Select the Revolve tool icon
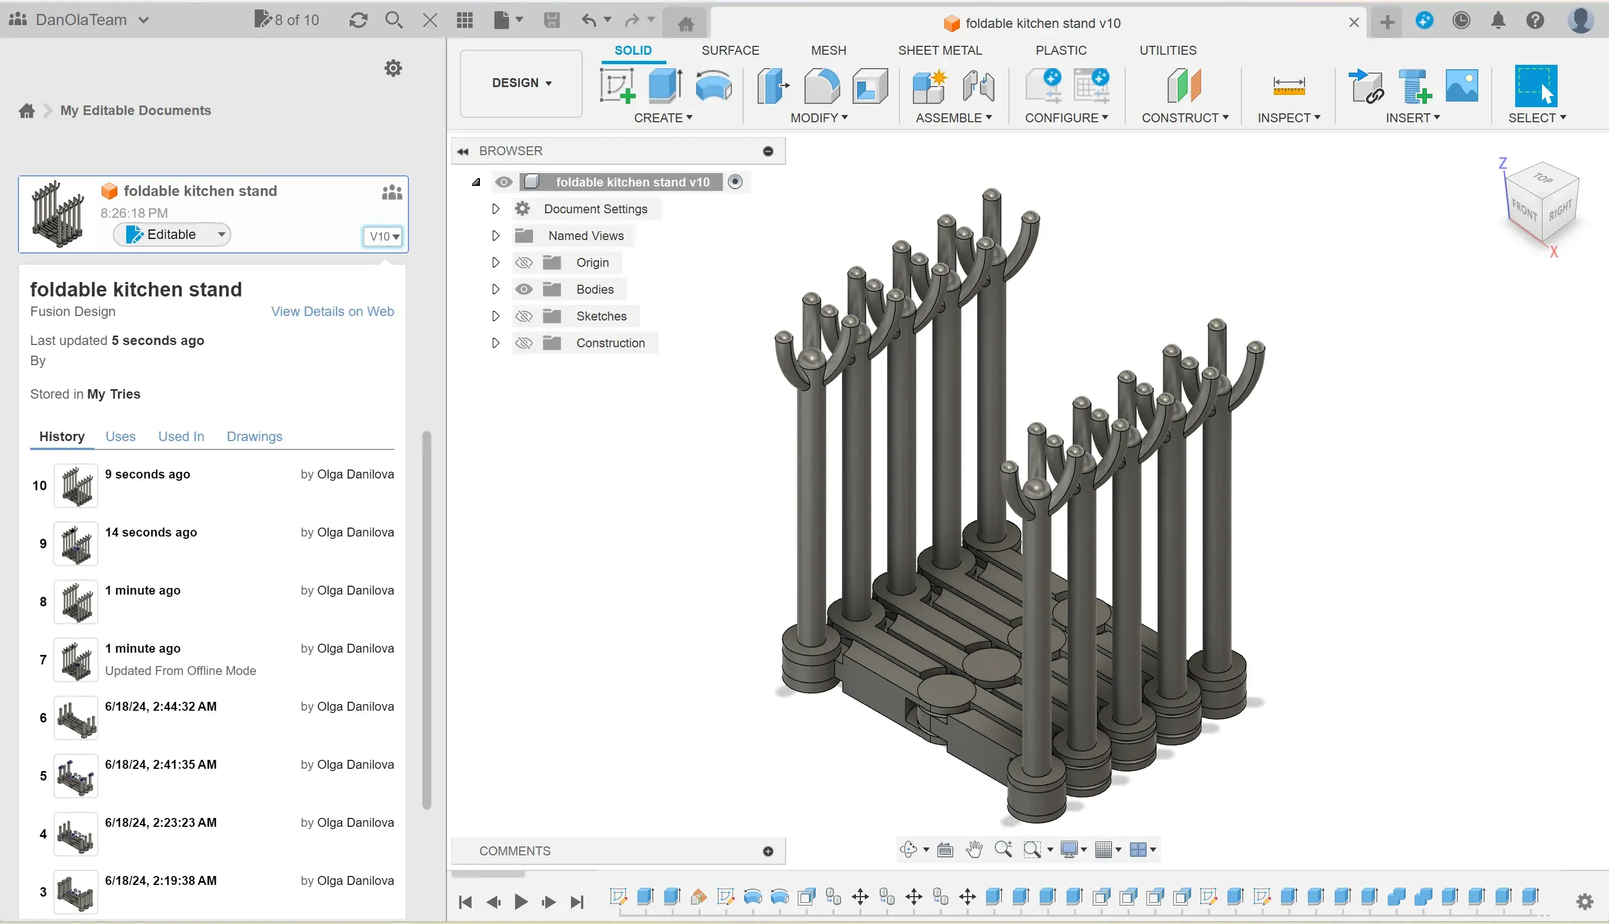The width and height of the screenshot is (1609, 924). pyautogui.click(x=713, y=85)
